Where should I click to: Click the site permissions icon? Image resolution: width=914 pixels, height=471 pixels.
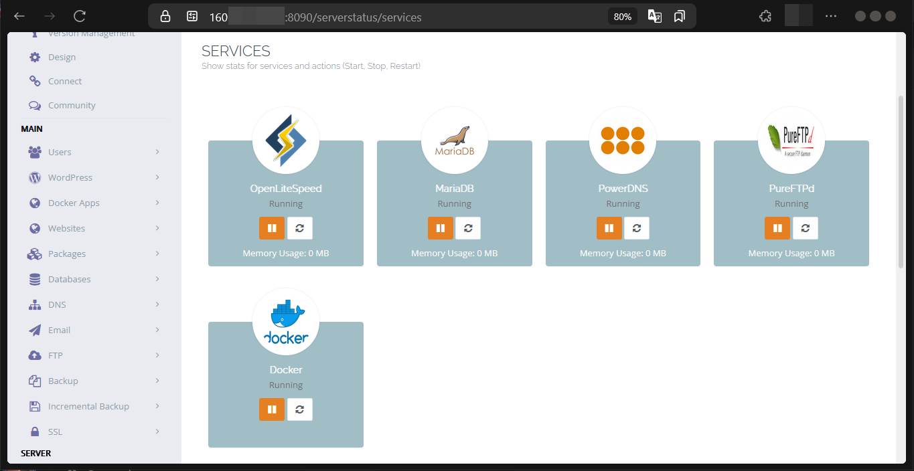point(192,17)
